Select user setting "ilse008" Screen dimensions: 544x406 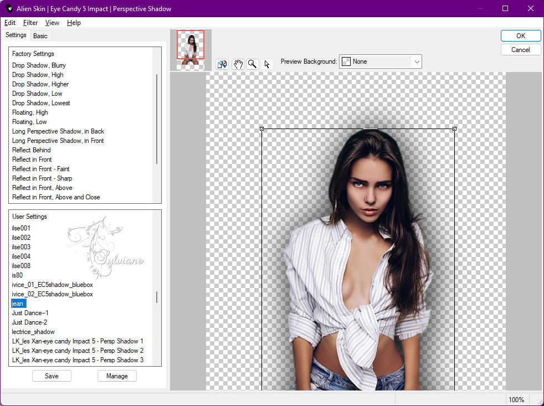click(x=21, y=265)
